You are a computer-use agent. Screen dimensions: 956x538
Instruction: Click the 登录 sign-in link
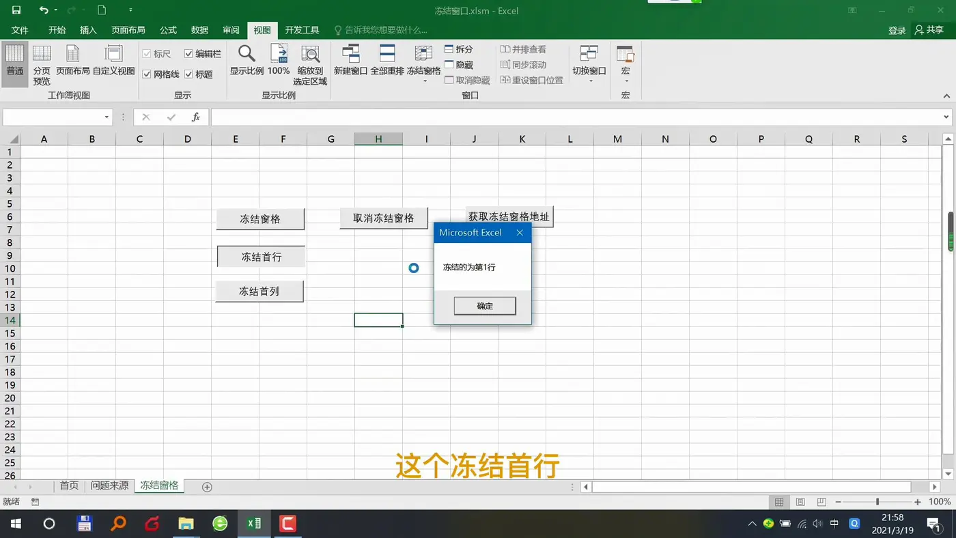(x=897, y=30)
